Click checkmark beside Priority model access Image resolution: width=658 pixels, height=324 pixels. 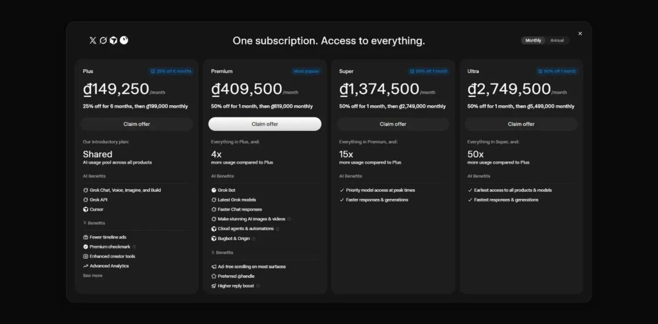342,190
